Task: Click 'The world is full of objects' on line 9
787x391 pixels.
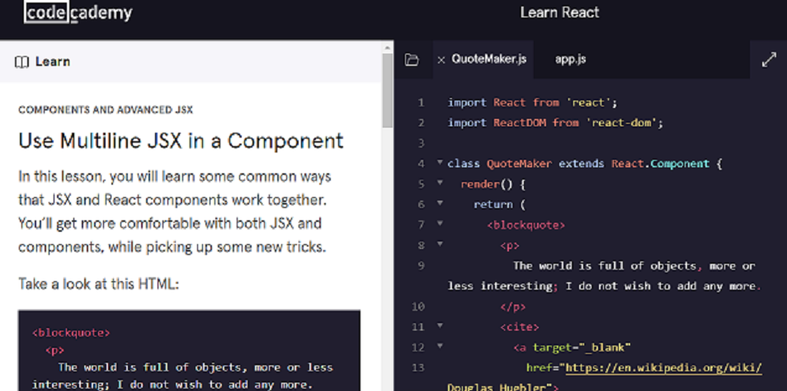Action: tap(605, 266)
